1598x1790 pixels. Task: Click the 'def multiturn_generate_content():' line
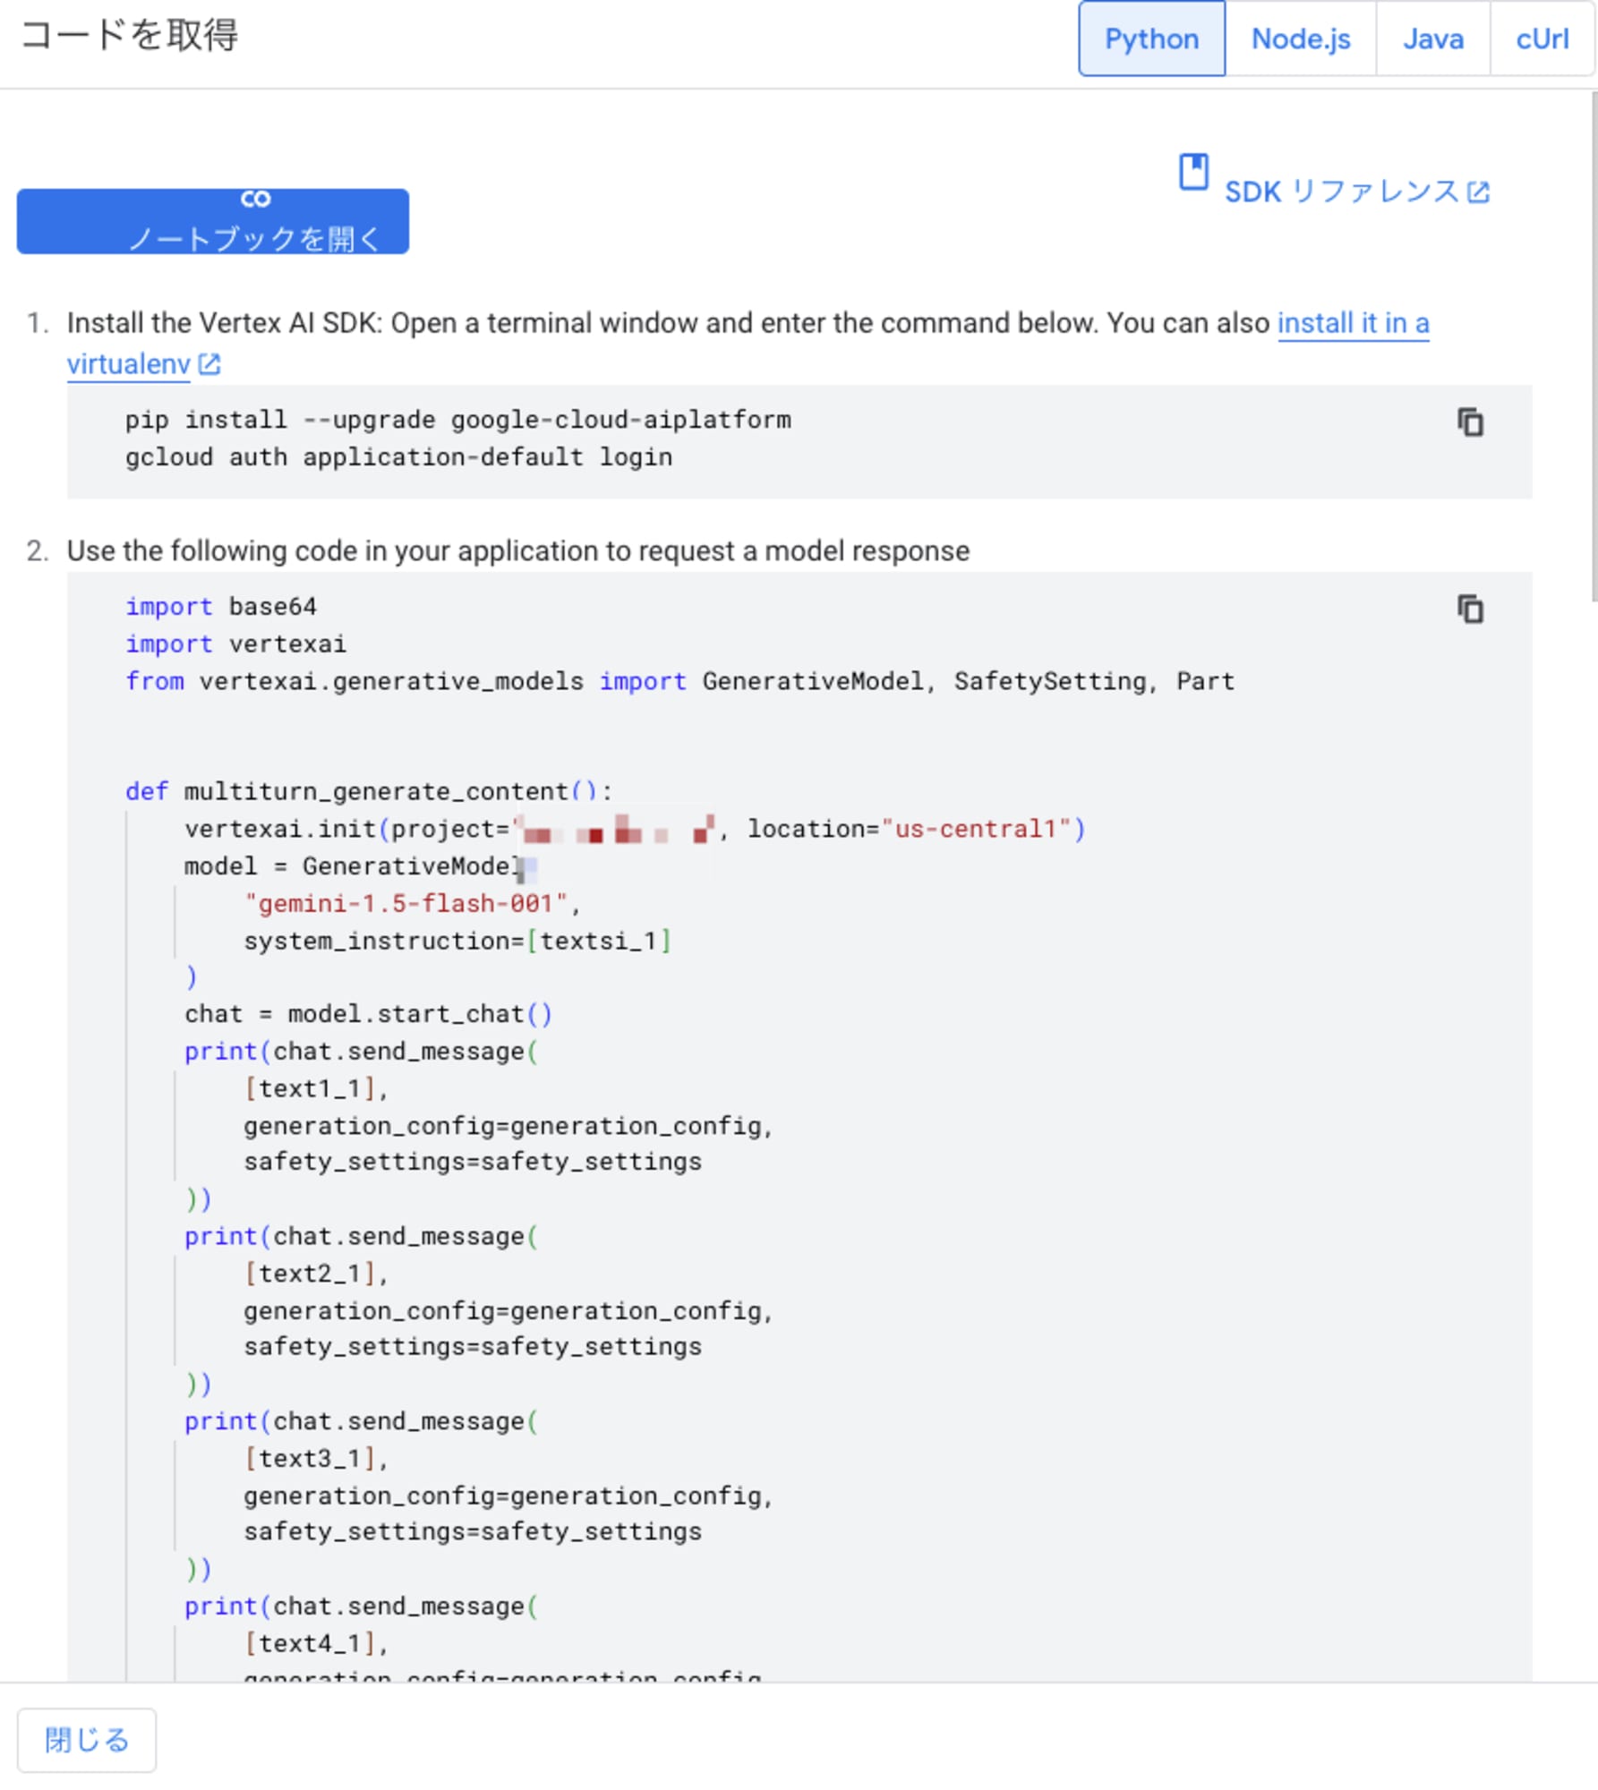pos(369,792)
